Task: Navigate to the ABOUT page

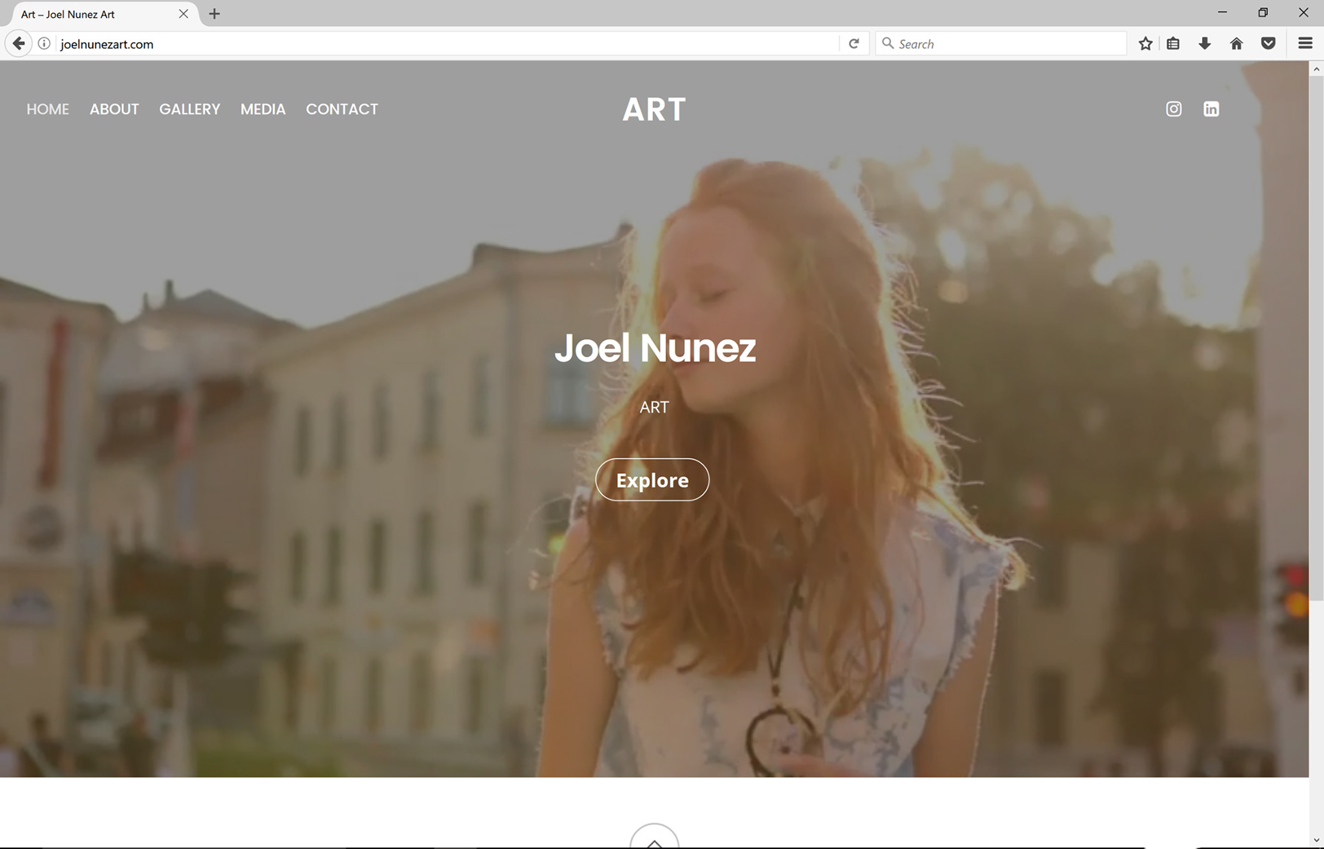Action: click(114, 109)
